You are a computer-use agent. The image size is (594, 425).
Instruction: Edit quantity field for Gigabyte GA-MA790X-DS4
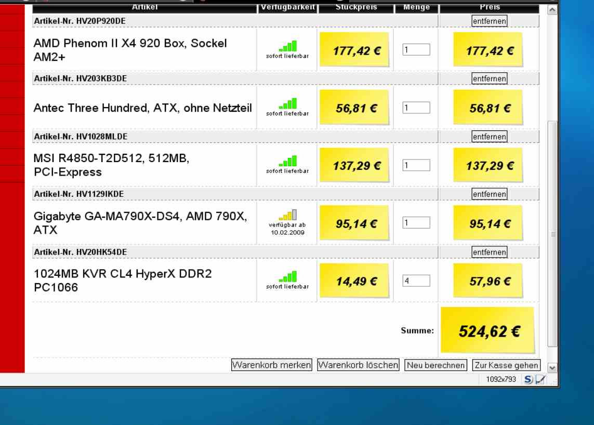click(x=416, y=223)
